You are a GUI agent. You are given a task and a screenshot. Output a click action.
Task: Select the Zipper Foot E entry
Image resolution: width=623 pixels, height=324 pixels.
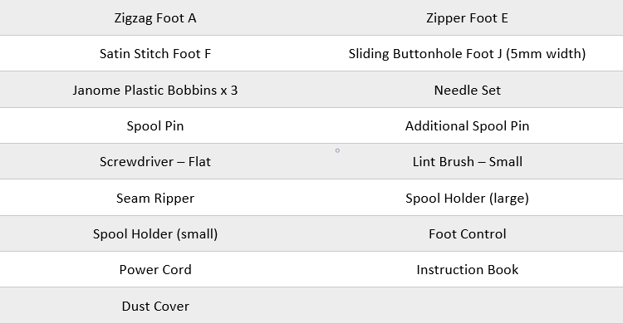click(x=467, y=18)
